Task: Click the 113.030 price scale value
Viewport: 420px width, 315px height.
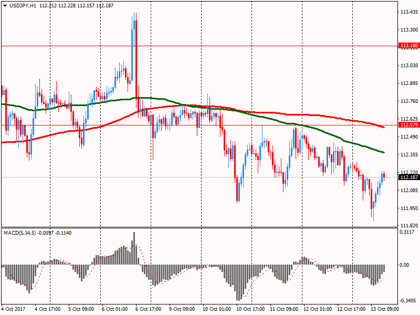Action: click(409, 66)
